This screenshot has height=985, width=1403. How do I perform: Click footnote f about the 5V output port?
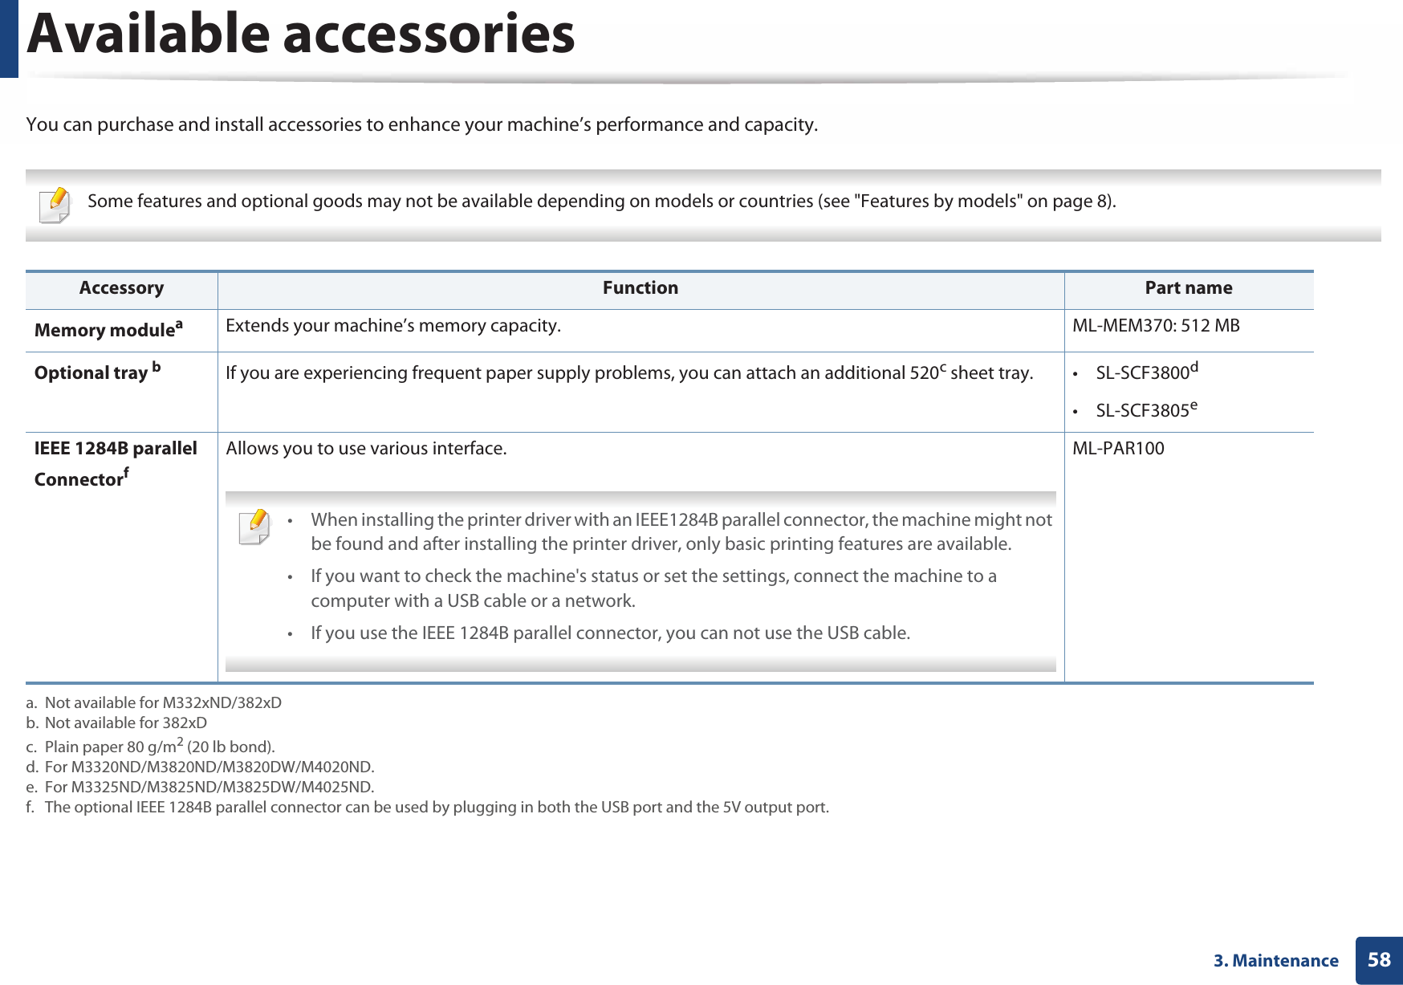pyautogui.click(x=428, y=808)
